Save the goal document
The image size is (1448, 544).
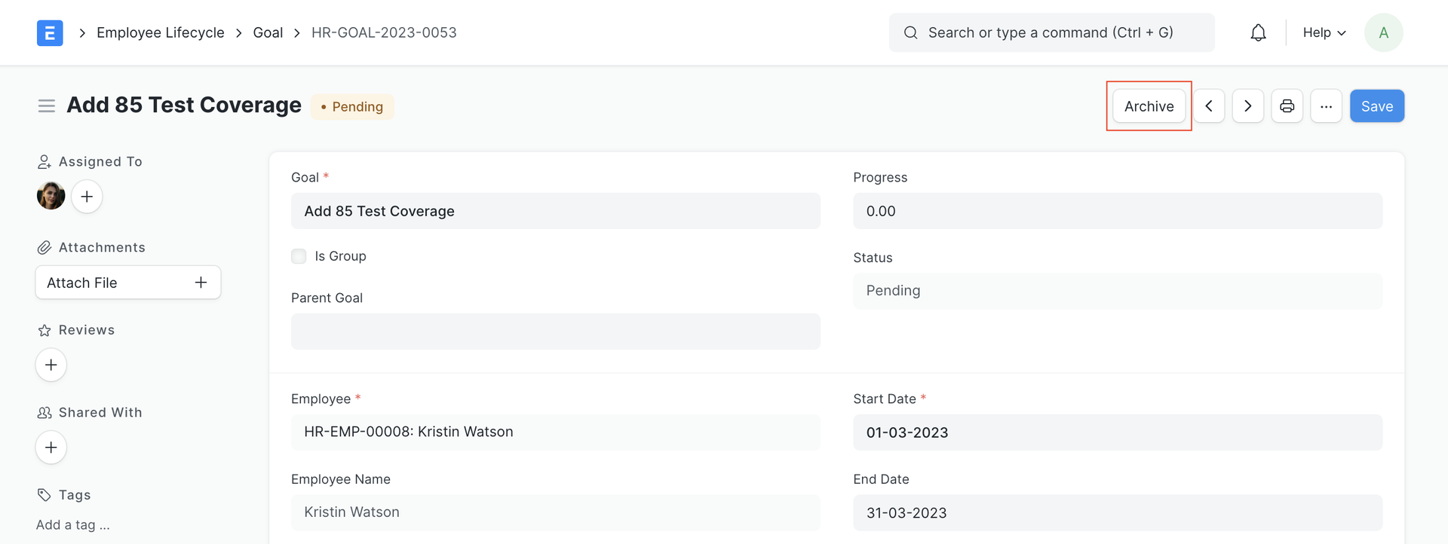click(x=1376, y=106)
